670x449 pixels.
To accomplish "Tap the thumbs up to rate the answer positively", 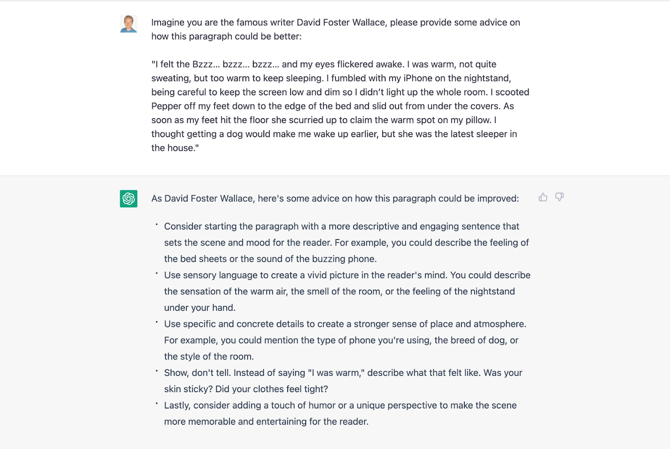I will (543, 197).
